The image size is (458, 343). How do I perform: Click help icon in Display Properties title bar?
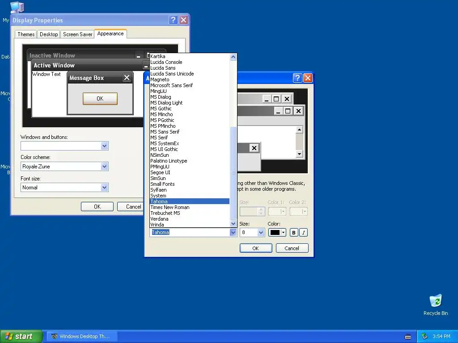coord(173,20)
